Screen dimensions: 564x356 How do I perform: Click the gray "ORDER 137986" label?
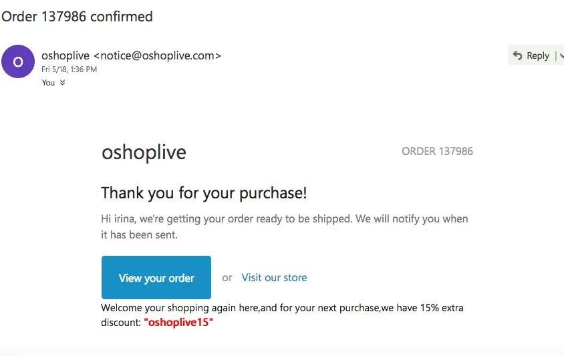click(x=437, y=151)
